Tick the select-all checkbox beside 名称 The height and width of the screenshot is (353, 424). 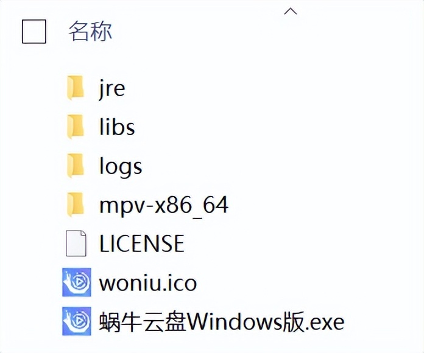(x=34, y=31)
